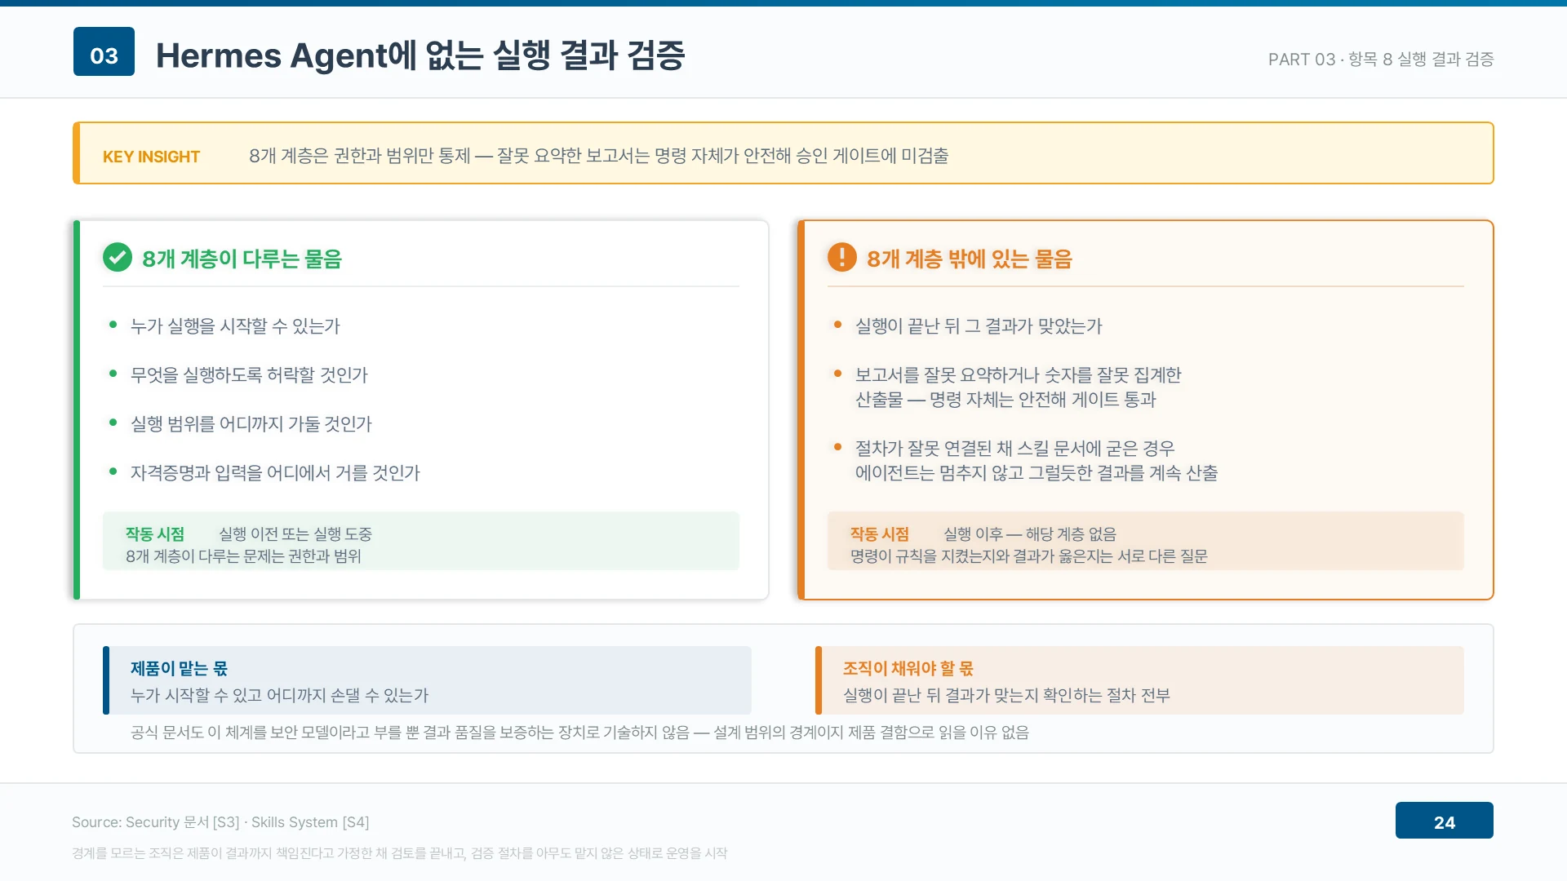The width and height of the screenshot is (1567, 881).
Task: Select the note beginning '공식 문서도 이 체계를'
Action: point(579,733)
